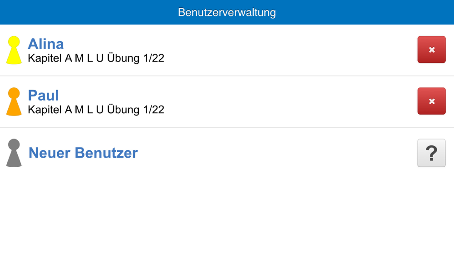Open help with the question mark button
The height and width of the screenshot is (255, 454).
tap(431, 153)
